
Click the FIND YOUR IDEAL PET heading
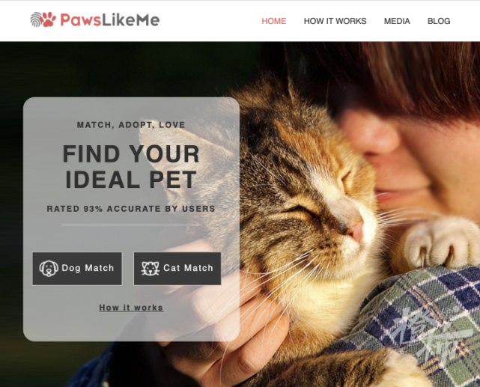131,166
